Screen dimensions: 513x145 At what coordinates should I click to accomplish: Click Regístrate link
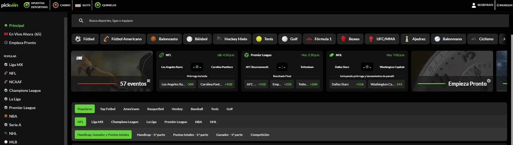pos(485,5)
